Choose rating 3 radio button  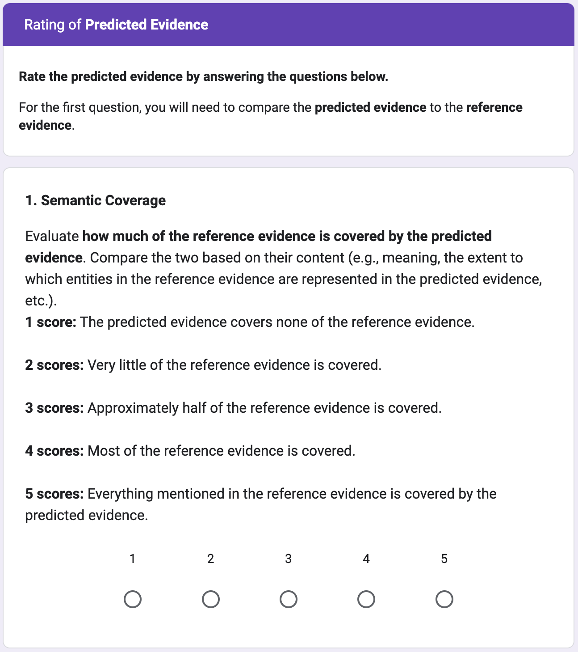point(289,599)
